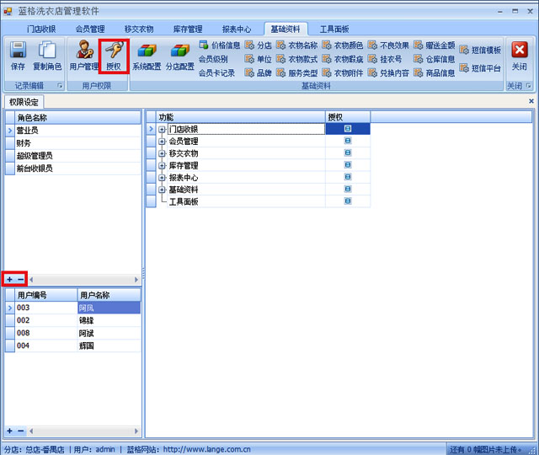The width and height of the screenshot is (539, 455).
Task: Open 用户管理 user management
Action: click(x=84, y=55)
